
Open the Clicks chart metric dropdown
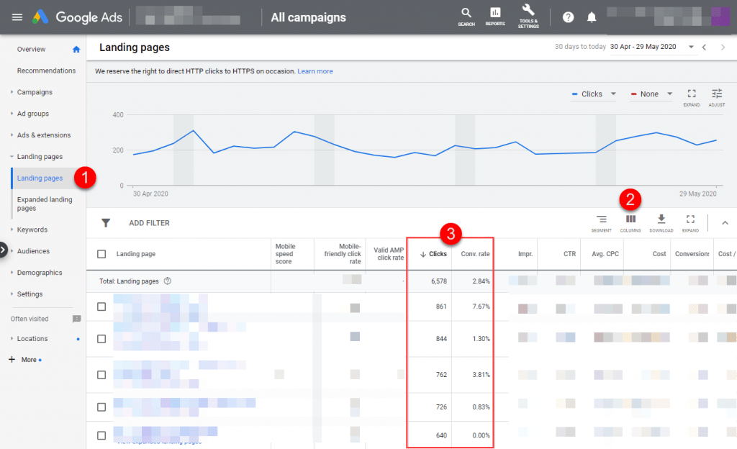(x=594, y=94)
